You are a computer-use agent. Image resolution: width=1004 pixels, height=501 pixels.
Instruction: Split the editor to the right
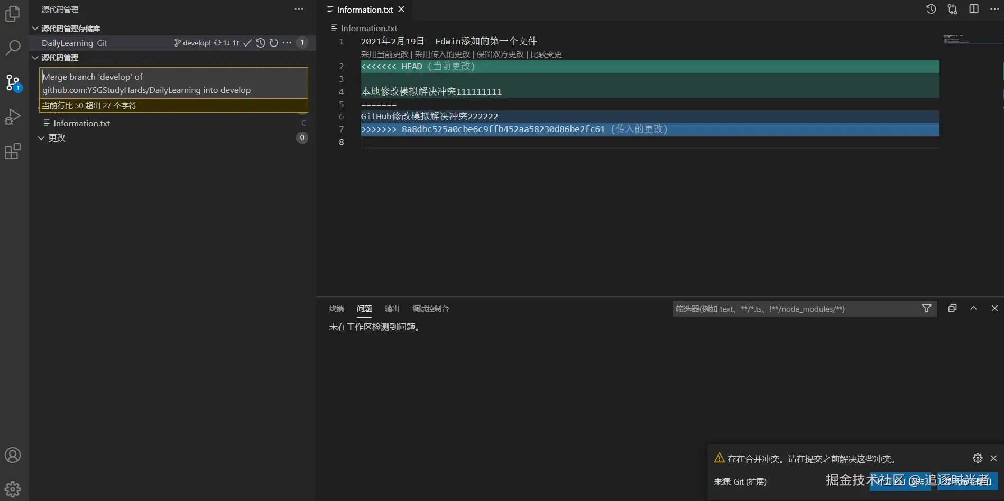pos(974,10)
